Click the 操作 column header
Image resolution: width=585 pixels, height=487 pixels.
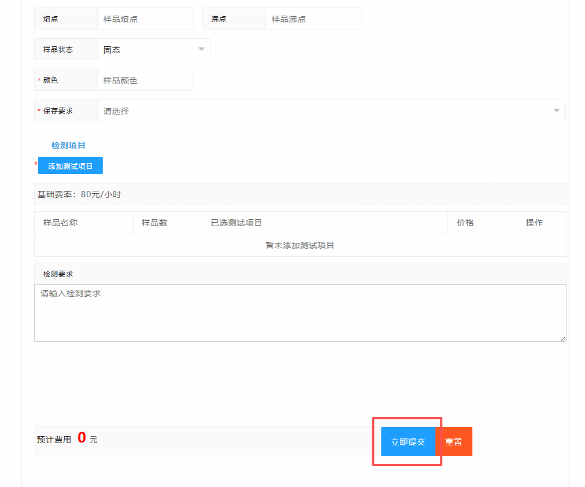534,223
